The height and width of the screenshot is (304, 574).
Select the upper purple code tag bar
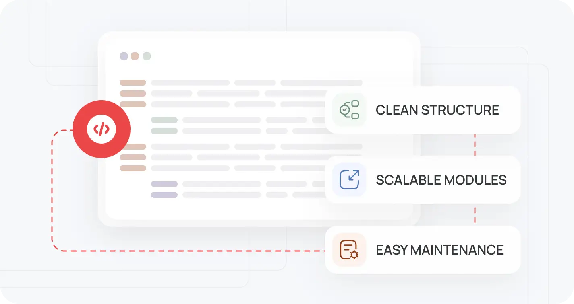click(x=164, y=184)
